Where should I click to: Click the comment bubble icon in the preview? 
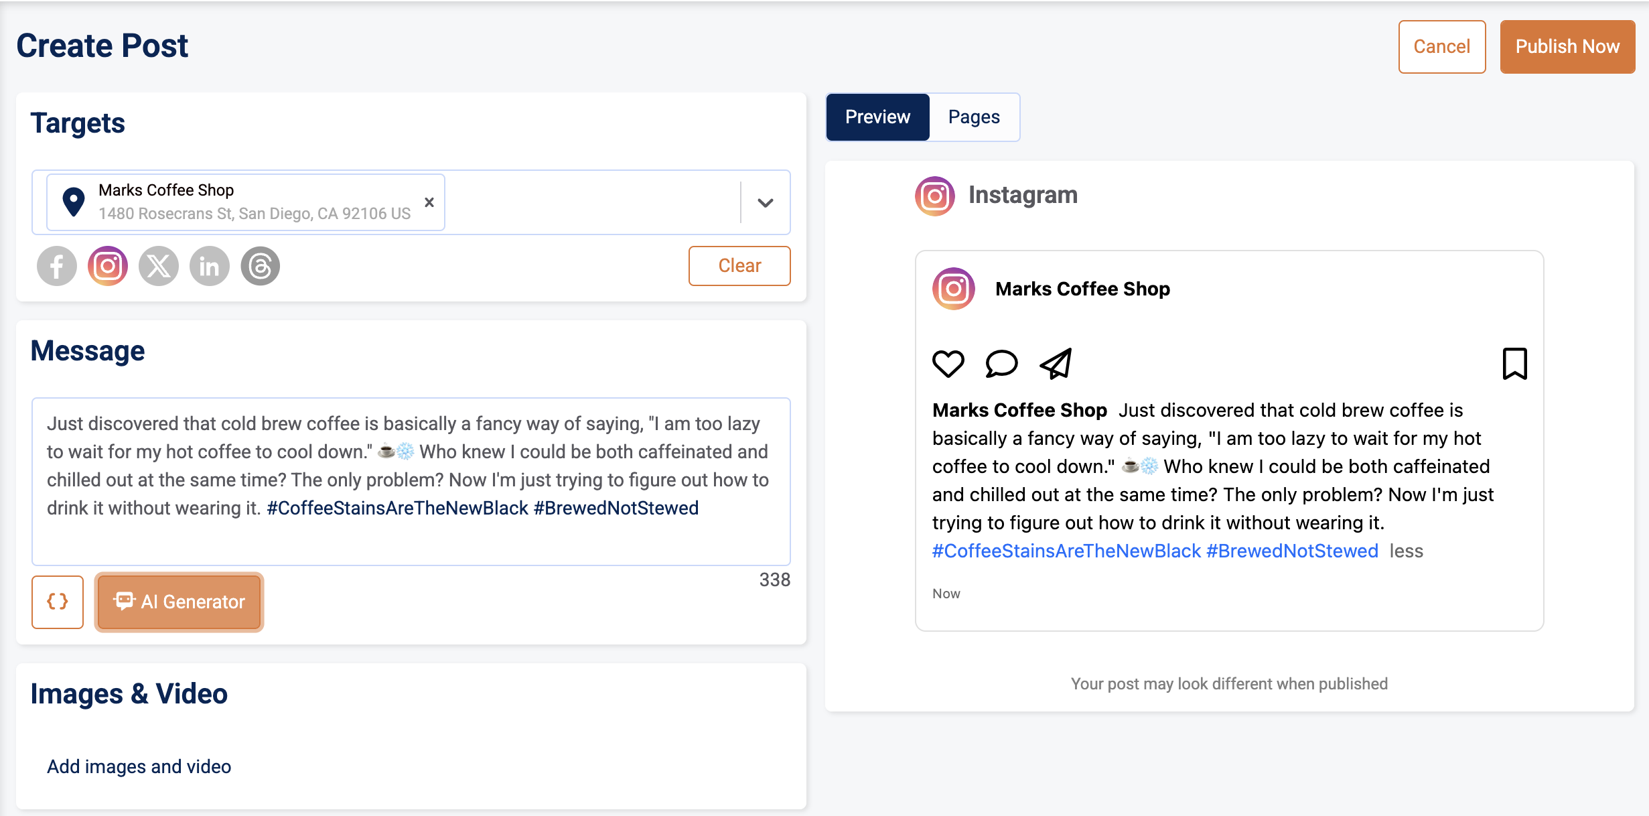point(1001,364)
